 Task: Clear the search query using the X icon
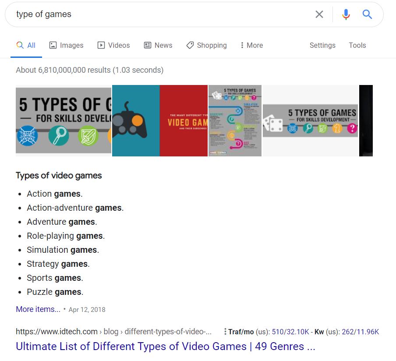point(319,14)
